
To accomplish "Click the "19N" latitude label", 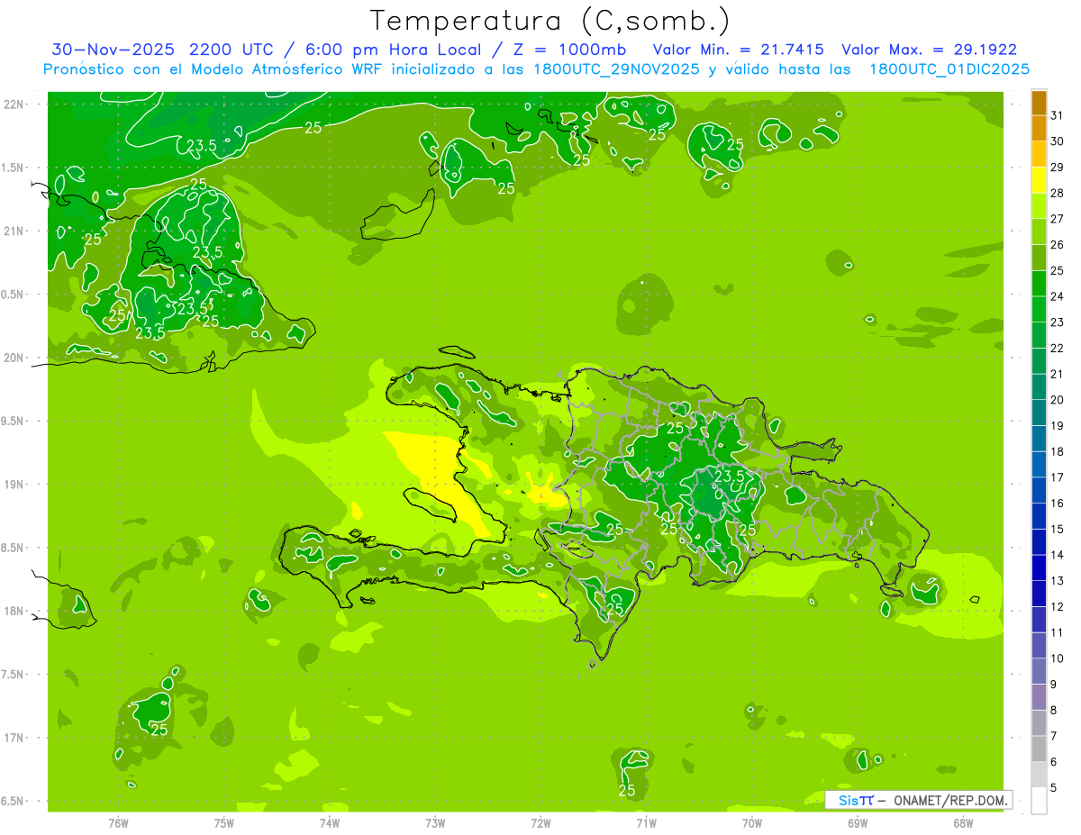I will [x=14, y=485].
